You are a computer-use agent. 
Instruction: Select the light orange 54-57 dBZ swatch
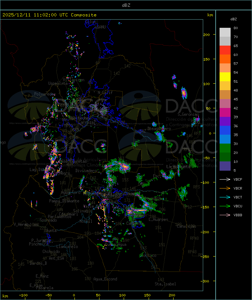pyautogui.click(x=225, y=68)
